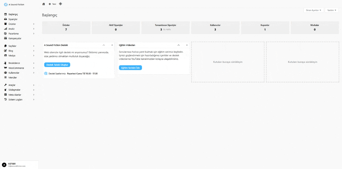Viewport: 342px width, 169px height.
Task: Open the diamond icon in top toolbar
Action: (60, 4)
